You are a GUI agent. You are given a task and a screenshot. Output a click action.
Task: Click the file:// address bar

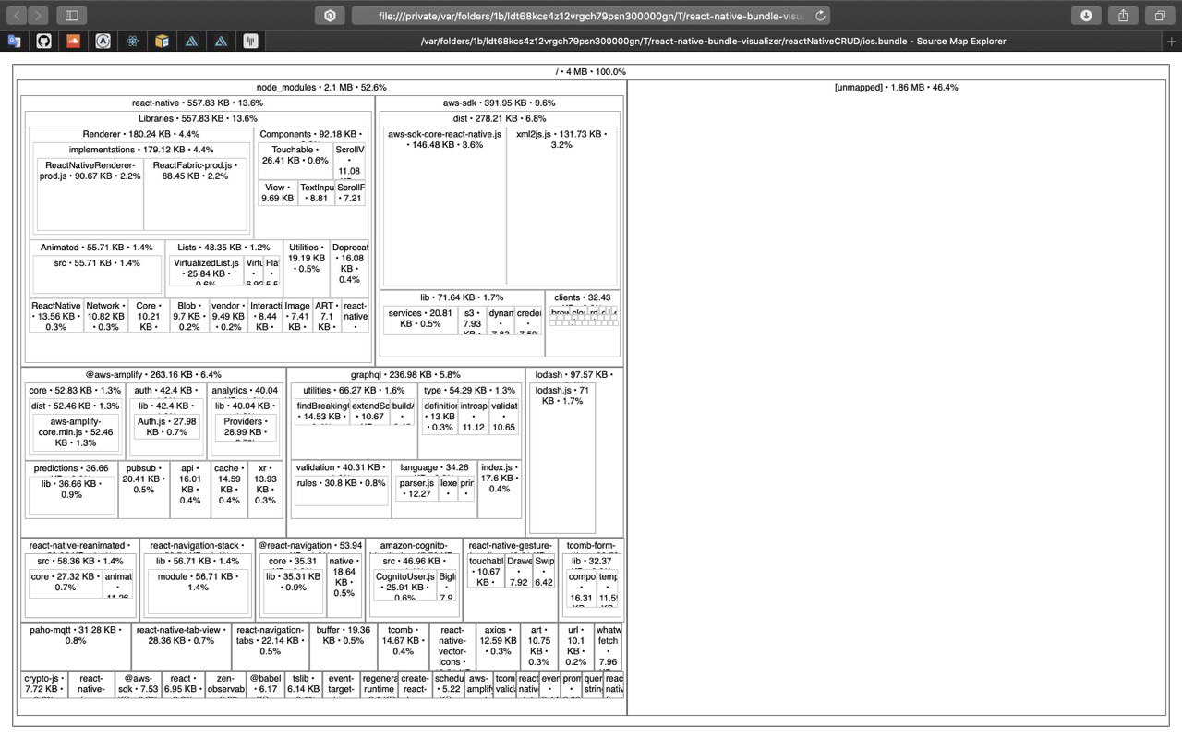(591, 15)
